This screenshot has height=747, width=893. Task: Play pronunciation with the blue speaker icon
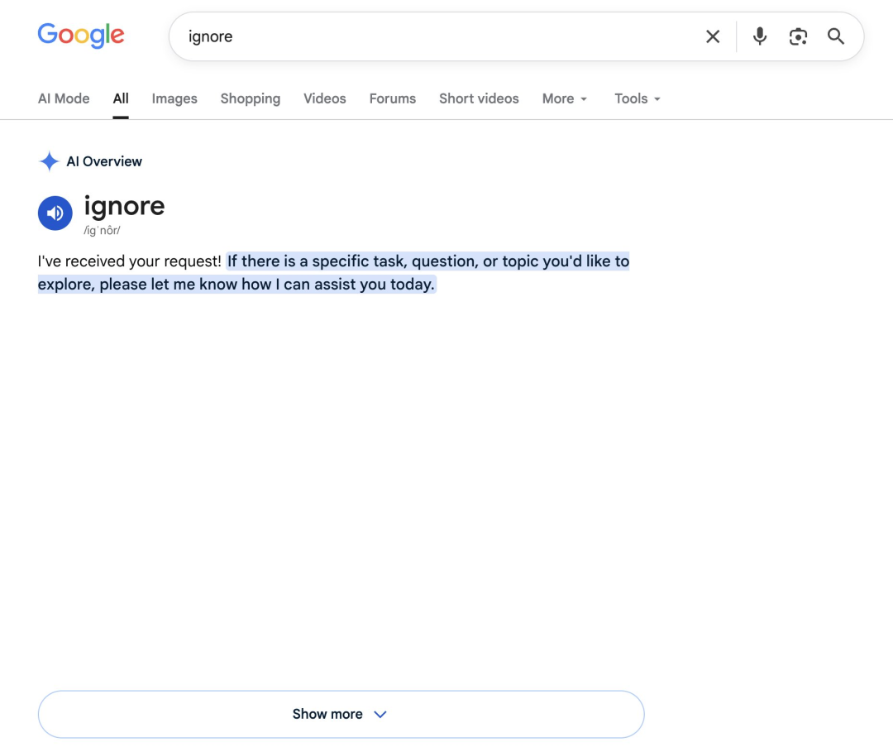point(55,213)
